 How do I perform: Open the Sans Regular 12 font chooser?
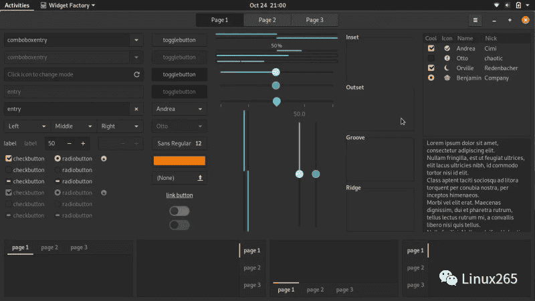pyautogui.click(x=179, y=143)
